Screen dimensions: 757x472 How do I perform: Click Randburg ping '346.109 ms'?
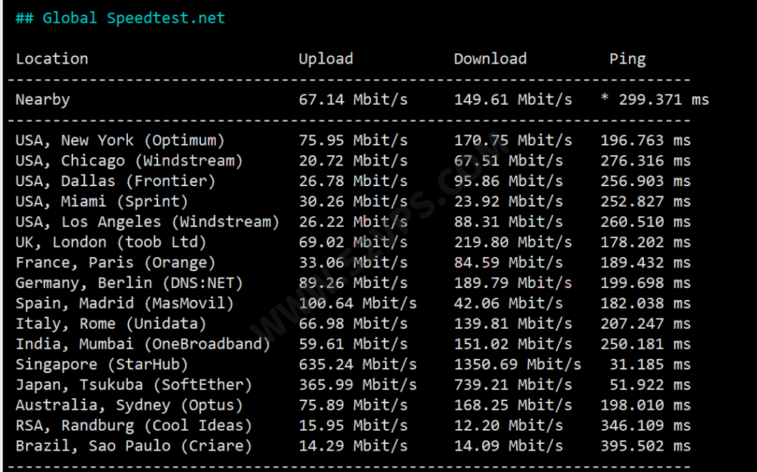pyautogui.click(x=645, y=425)
